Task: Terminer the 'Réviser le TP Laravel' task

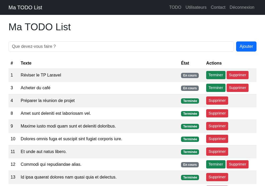Action: pos(216,75)
